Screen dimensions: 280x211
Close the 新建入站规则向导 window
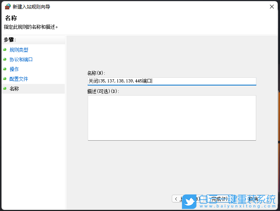pyautogui.click(x=272, y=7)
